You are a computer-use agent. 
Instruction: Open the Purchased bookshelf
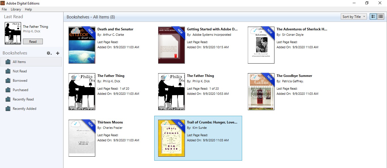(20, 90)
